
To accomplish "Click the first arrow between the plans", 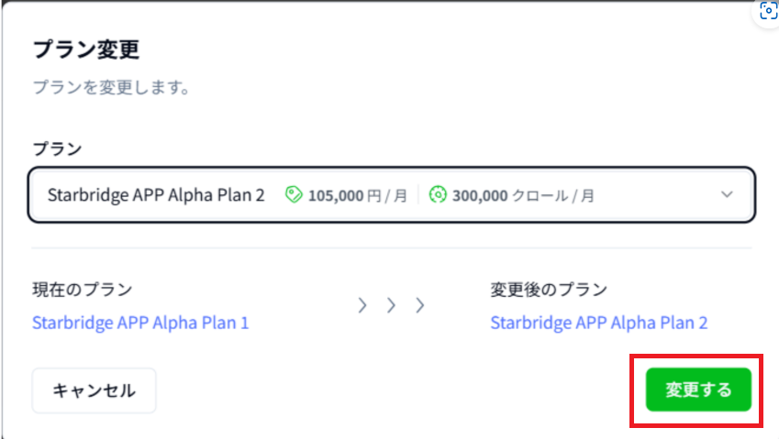I will coord(362,305).
